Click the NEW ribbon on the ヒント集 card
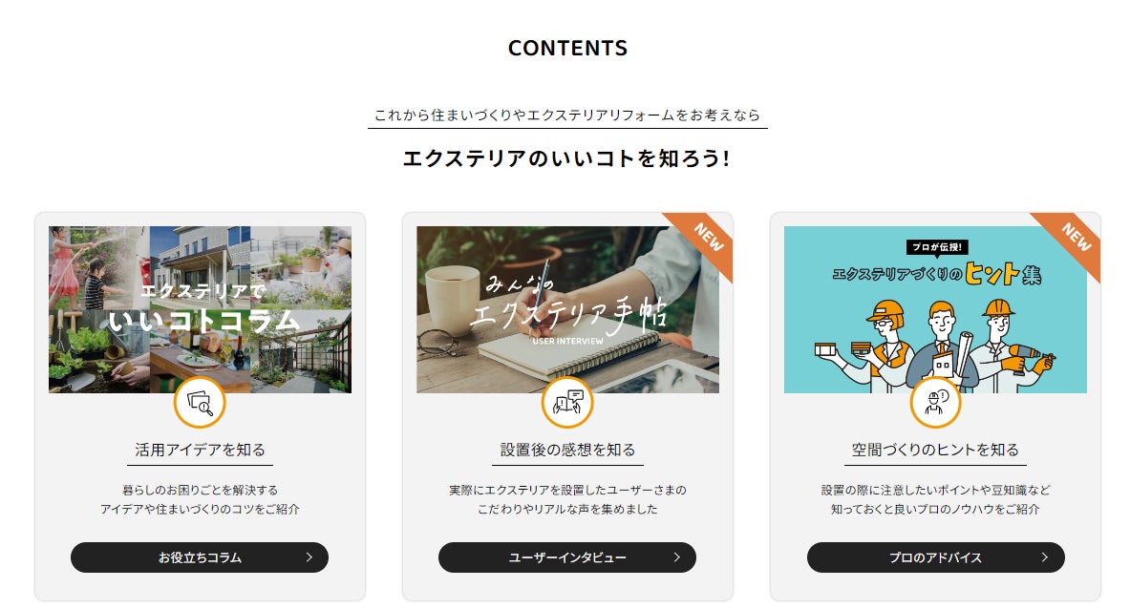This screenshot has width=1130, height=609. (x=1072, y=241)
